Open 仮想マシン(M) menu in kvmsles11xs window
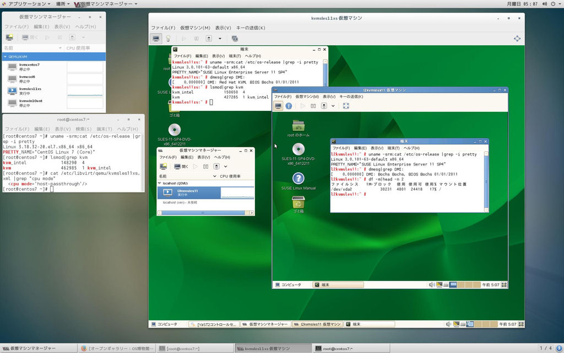Screen dimensions: 564x353 tap(195, 28)
